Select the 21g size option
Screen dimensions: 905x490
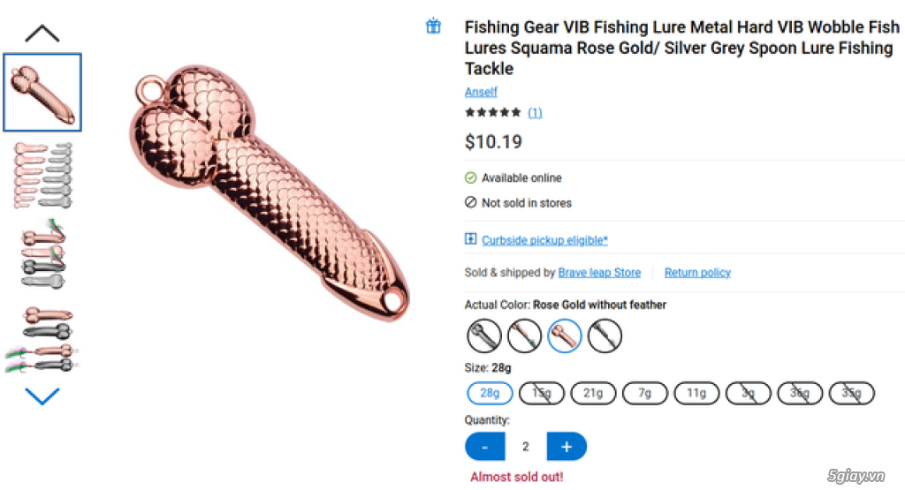click(593, 394)
